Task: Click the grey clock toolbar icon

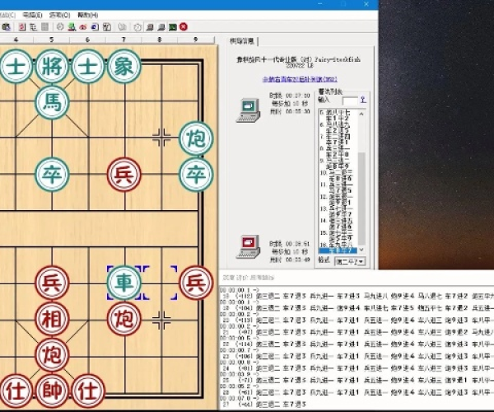Action: click(x=137, y=27)
